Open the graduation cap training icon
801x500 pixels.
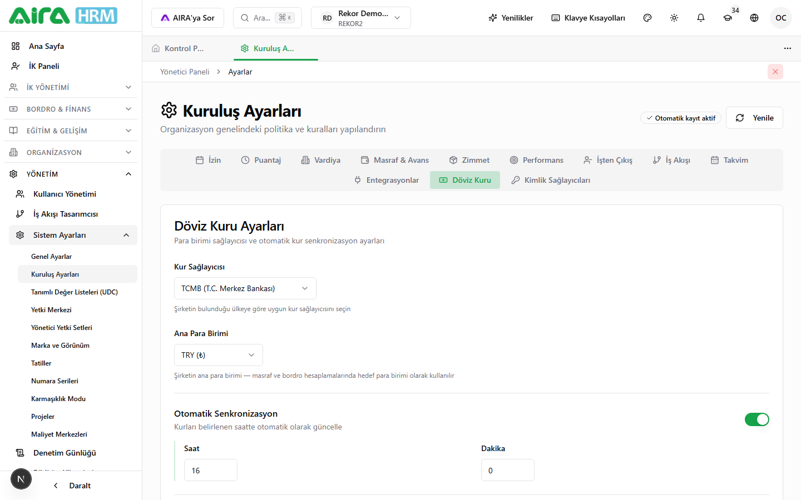[x=728, y=18]
